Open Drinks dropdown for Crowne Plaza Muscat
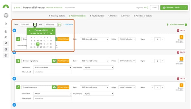 pyautogui.click(x=127, y=87)
